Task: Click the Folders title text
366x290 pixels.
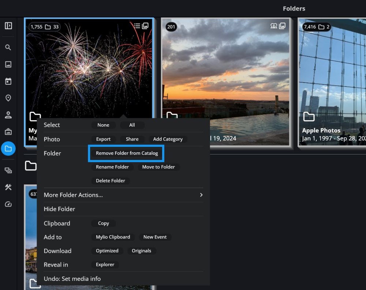Action: 294,9
